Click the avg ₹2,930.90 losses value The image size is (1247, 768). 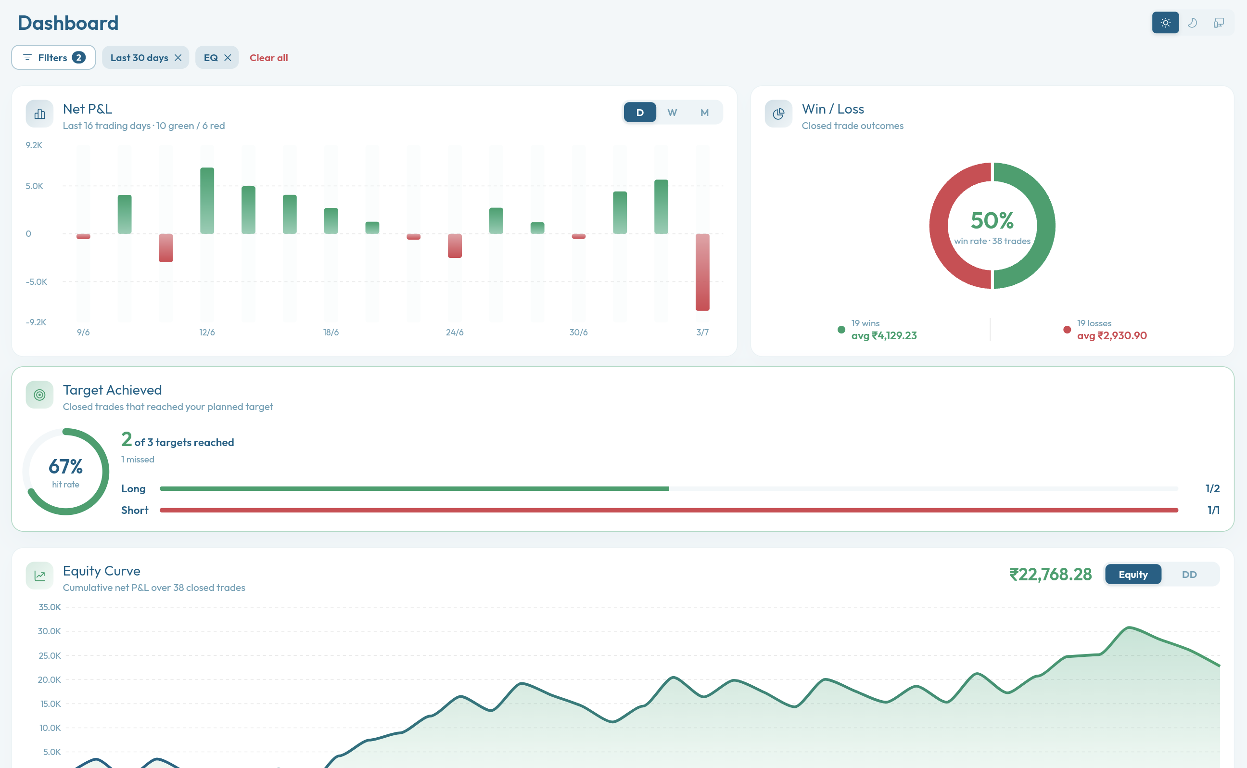click(1112, 336)
